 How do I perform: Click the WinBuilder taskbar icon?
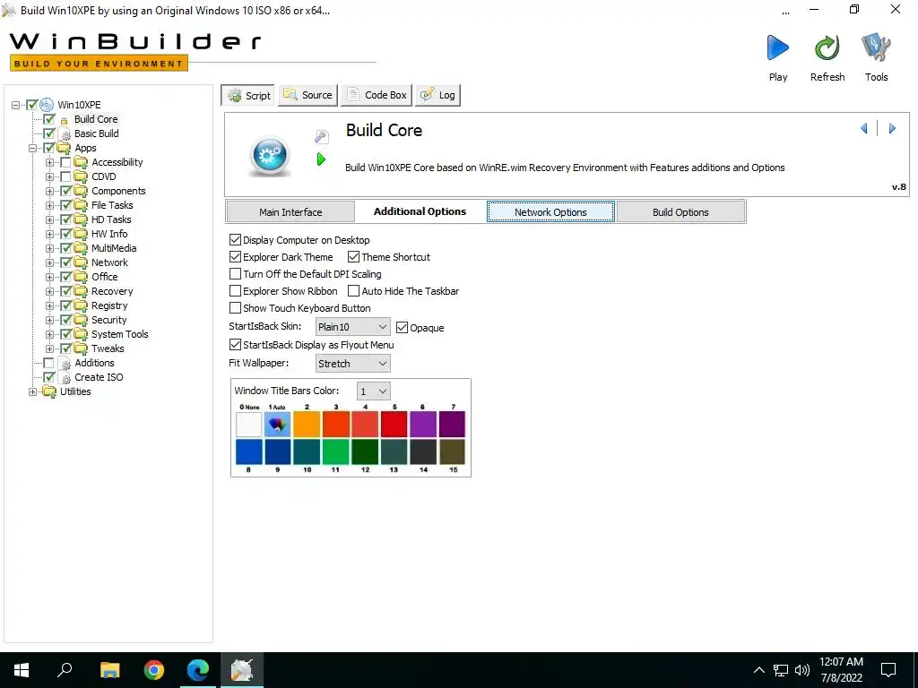[x=242, y=670]
